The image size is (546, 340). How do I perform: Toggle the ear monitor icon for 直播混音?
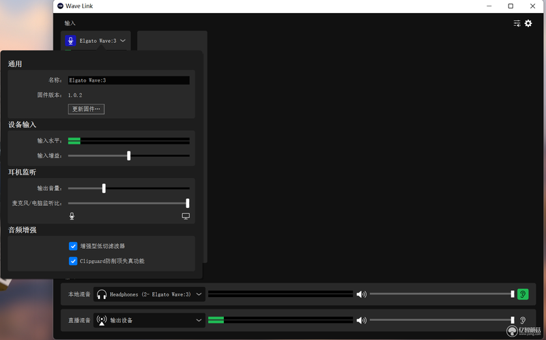(523, 320)
